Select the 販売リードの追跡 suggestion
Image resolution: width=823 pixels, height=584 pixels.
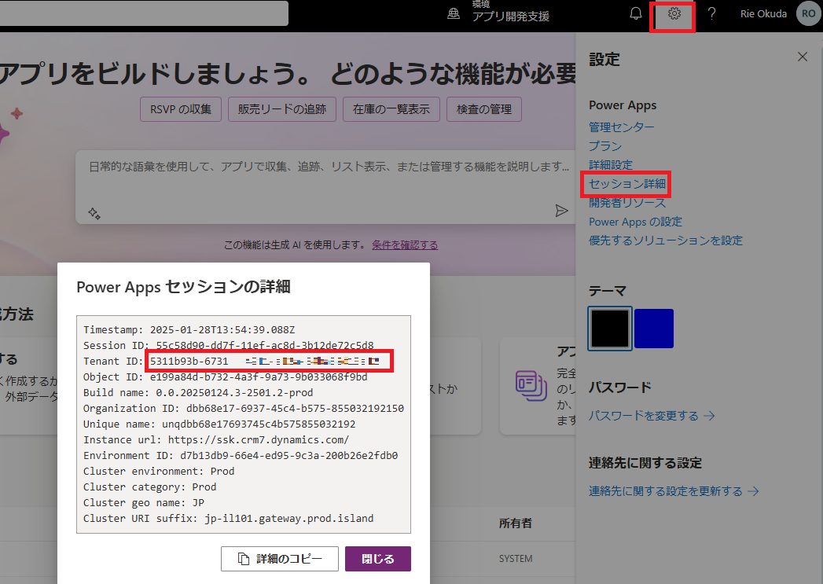point(282,109)
